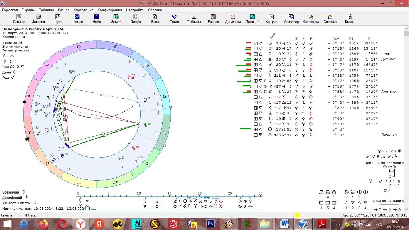The image size is (409, 230).
Task: Open the Позиция toolbar icon
Action: [252, 19]
